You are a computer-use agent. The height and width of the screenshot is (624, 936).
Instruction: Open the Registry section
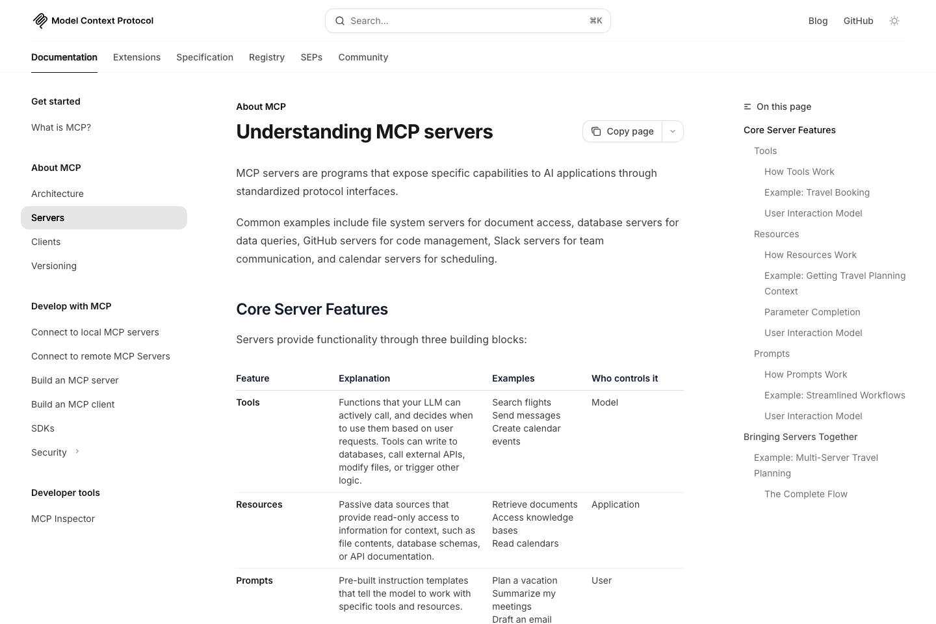click(x=266, y=57)
